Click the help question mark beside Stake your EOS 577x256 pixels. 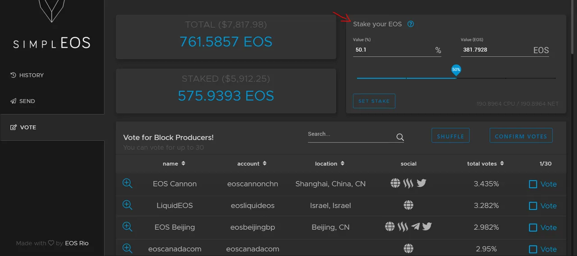click(x=411, y=24)
